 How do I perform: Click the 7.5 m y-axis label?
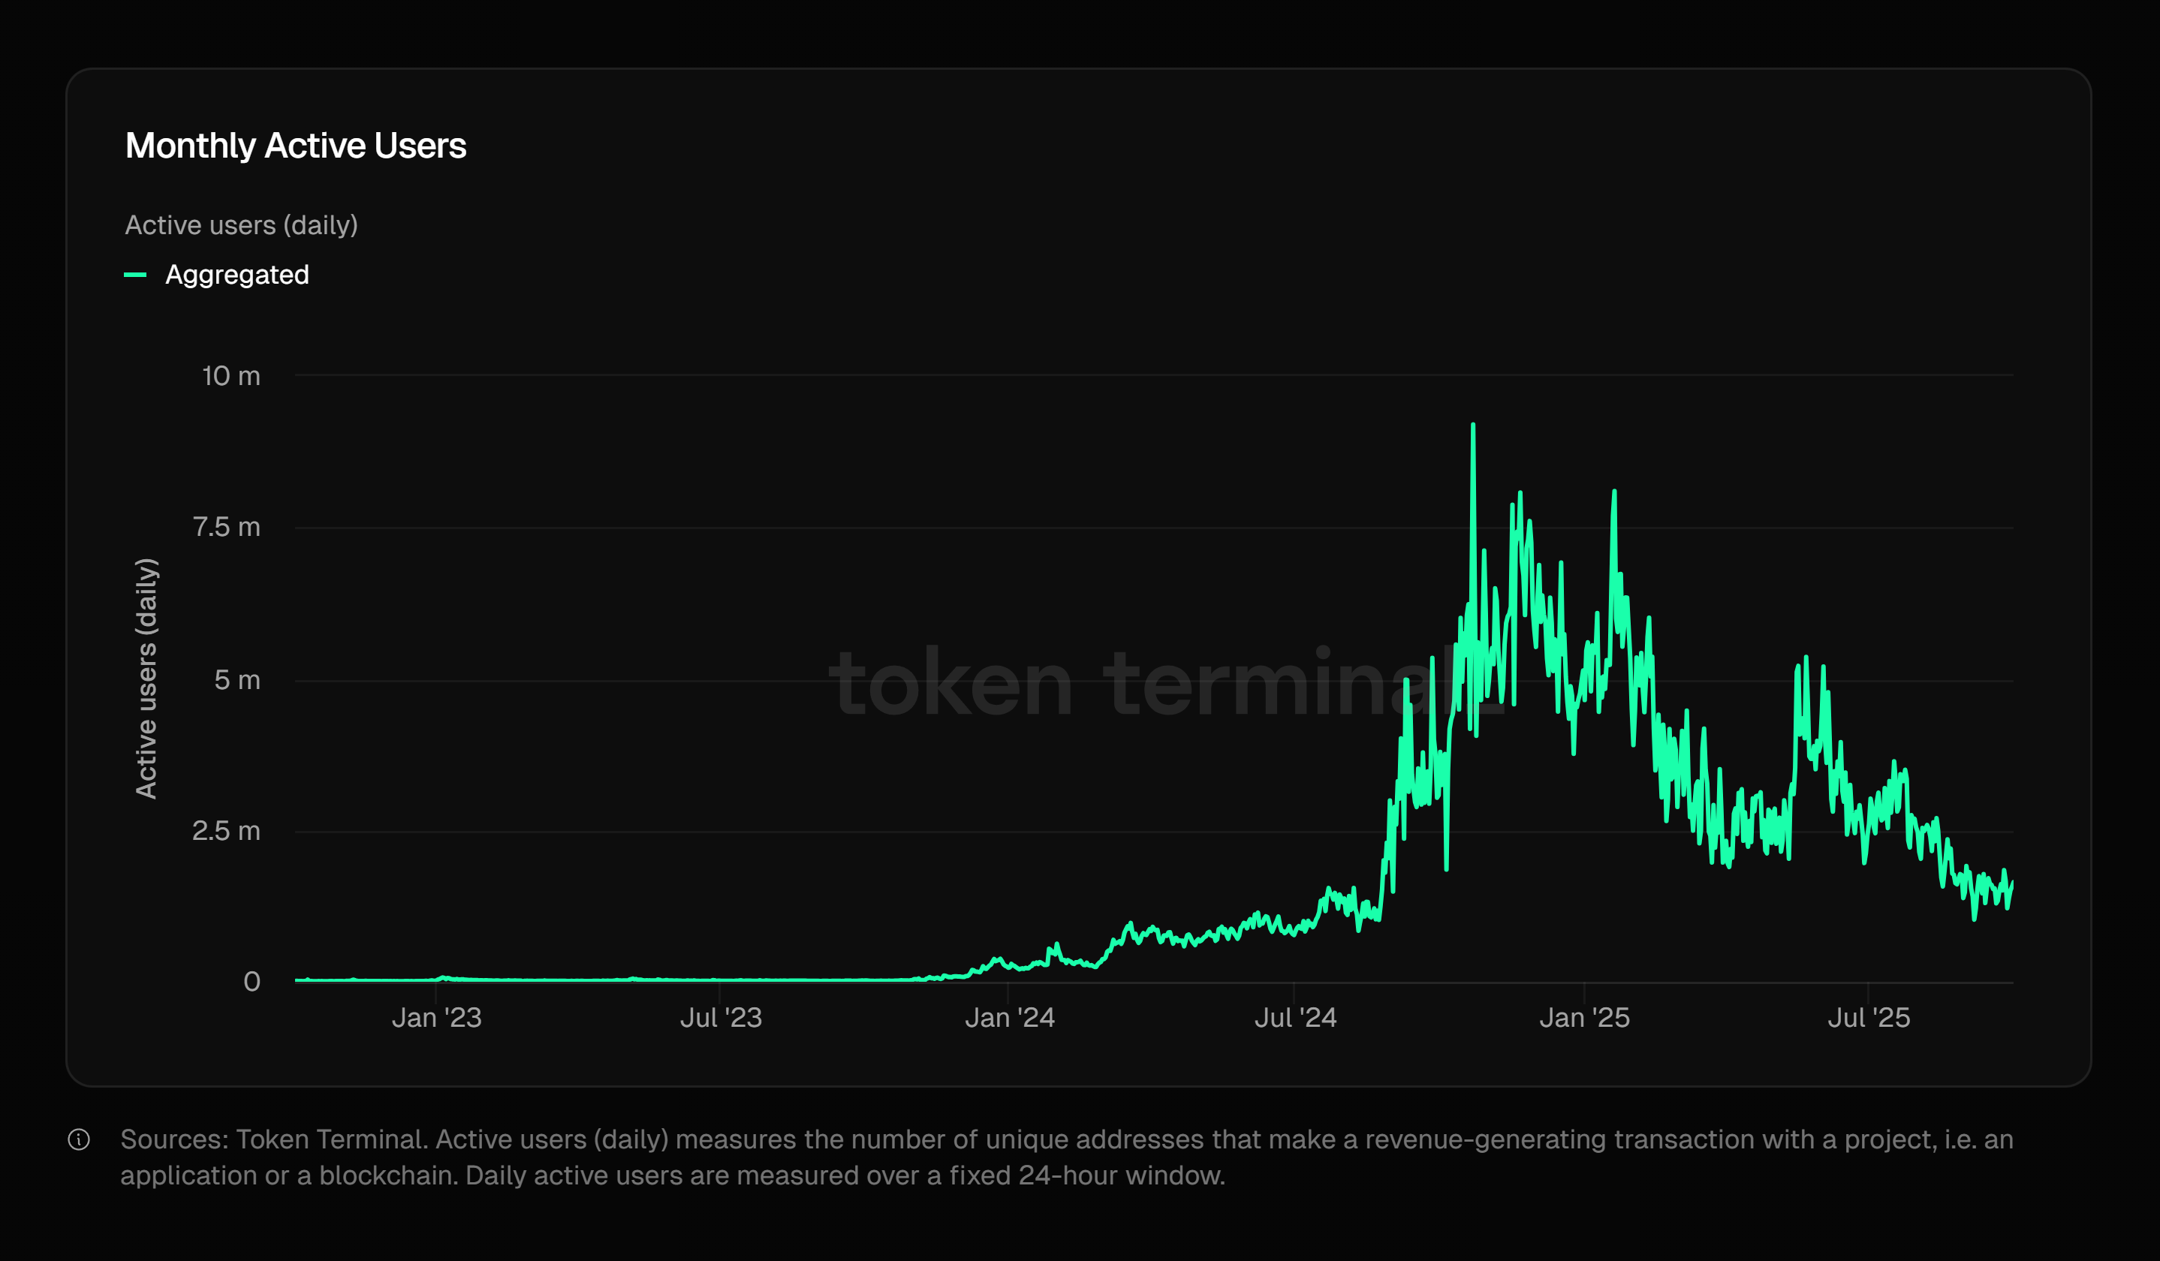[226, 527]
